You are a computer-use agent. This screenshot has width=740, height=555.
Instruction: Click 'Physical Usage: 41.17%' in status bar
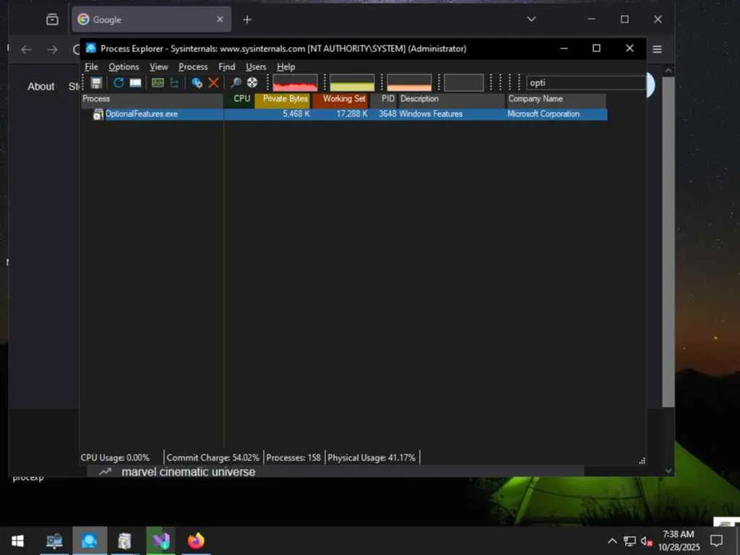[371, 457]
